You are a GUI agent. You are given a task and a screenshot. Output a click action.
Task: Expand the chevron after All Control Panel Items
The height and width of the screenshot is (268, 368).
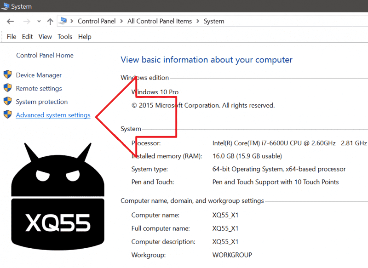pos(197,21)
